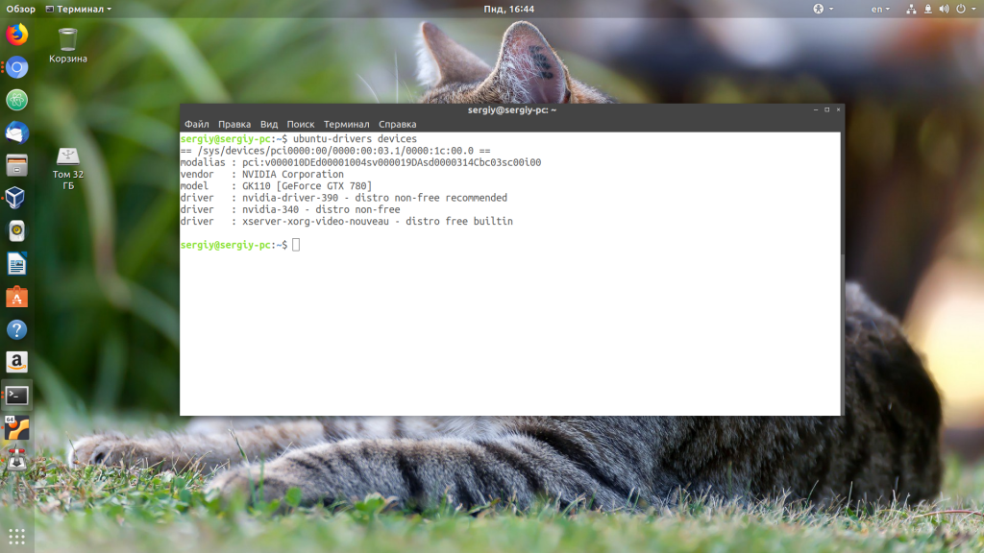Launch LibreOffice Writer from the dock

[x=17, y=264]
